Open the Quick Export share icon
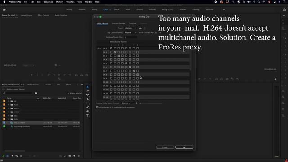The width and height of the screenshot is (288, 162). click(x=284, y=9)
